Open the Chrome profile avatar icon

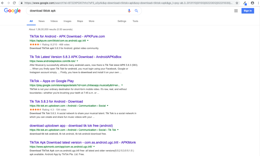pos(252,3)
